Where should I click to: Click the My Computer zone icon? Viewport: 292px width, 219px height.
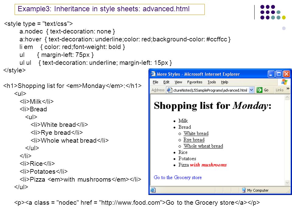point(244,190)
